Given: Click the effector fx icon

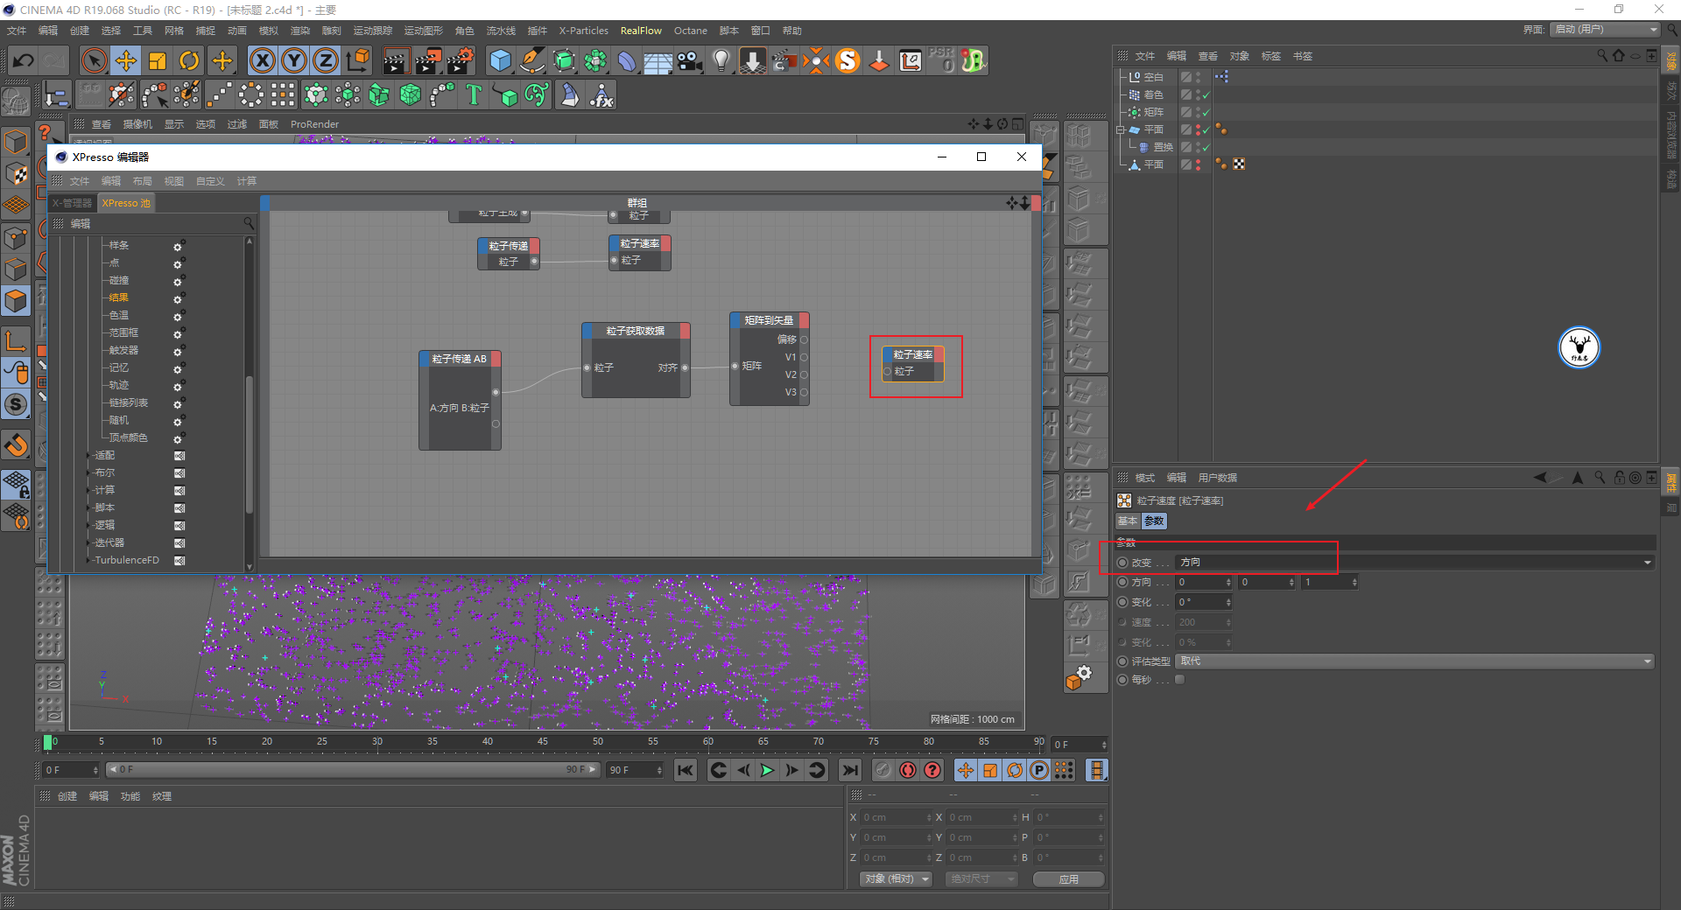Looking at the screenshot, I should pyautogui.click(x=601, y=94).
